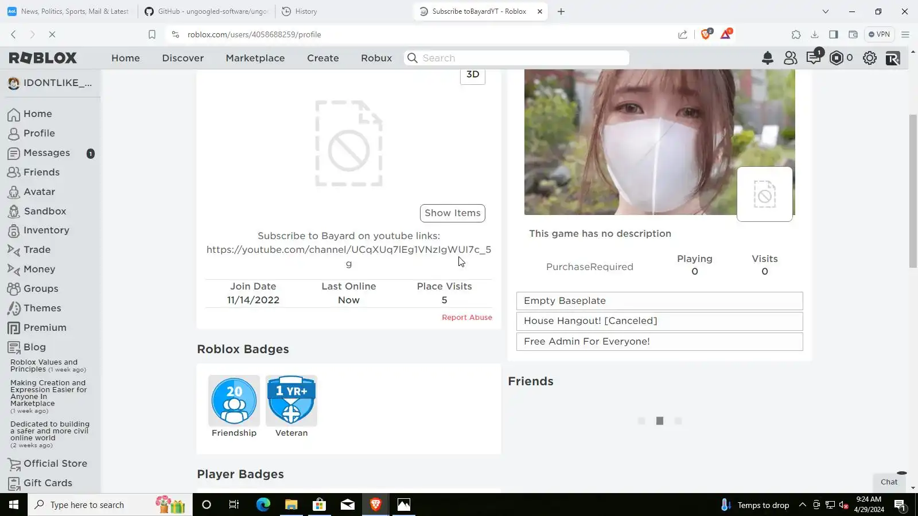
Task: Toggle the browser sidebar panel
Action: point(834,34)
